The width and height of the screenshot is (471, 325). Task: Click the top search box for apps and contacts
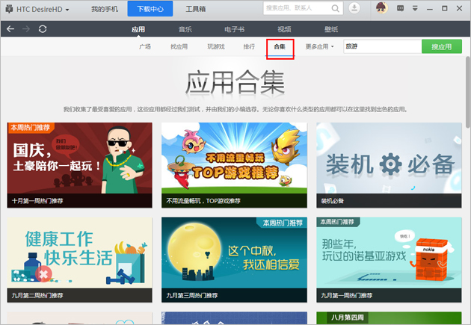tap(303, 8)
